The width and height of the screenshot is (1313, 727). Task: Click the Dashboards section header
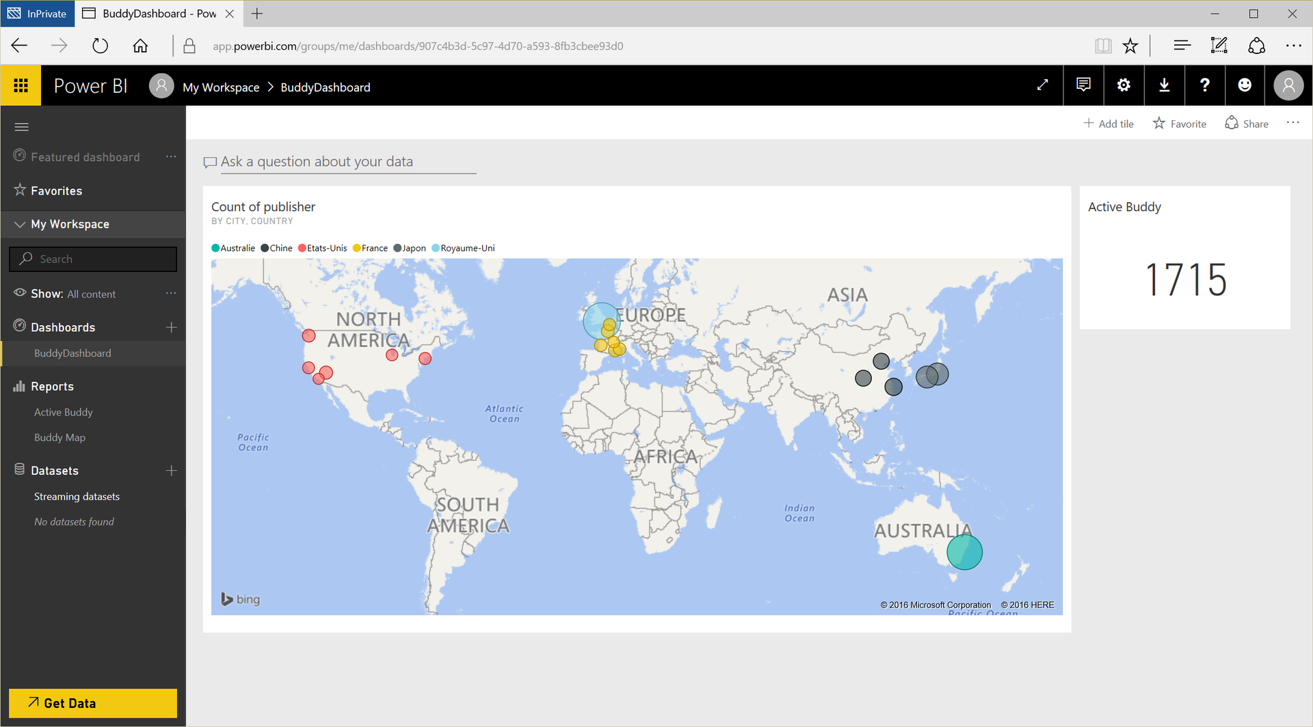coord(63,327)
